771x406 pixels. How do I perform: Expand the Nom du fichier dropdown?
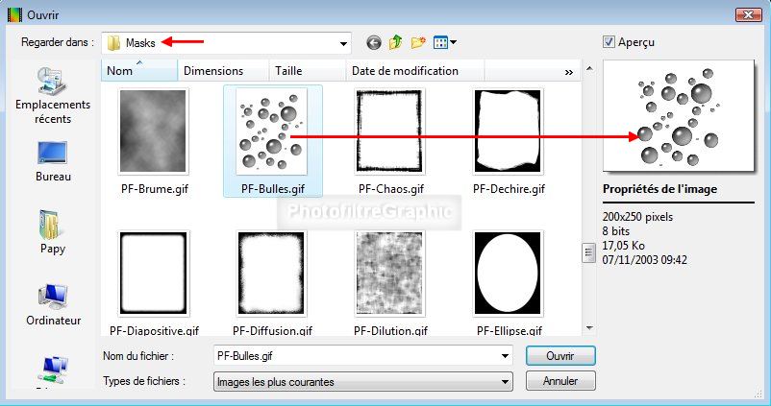click(504, 356)
